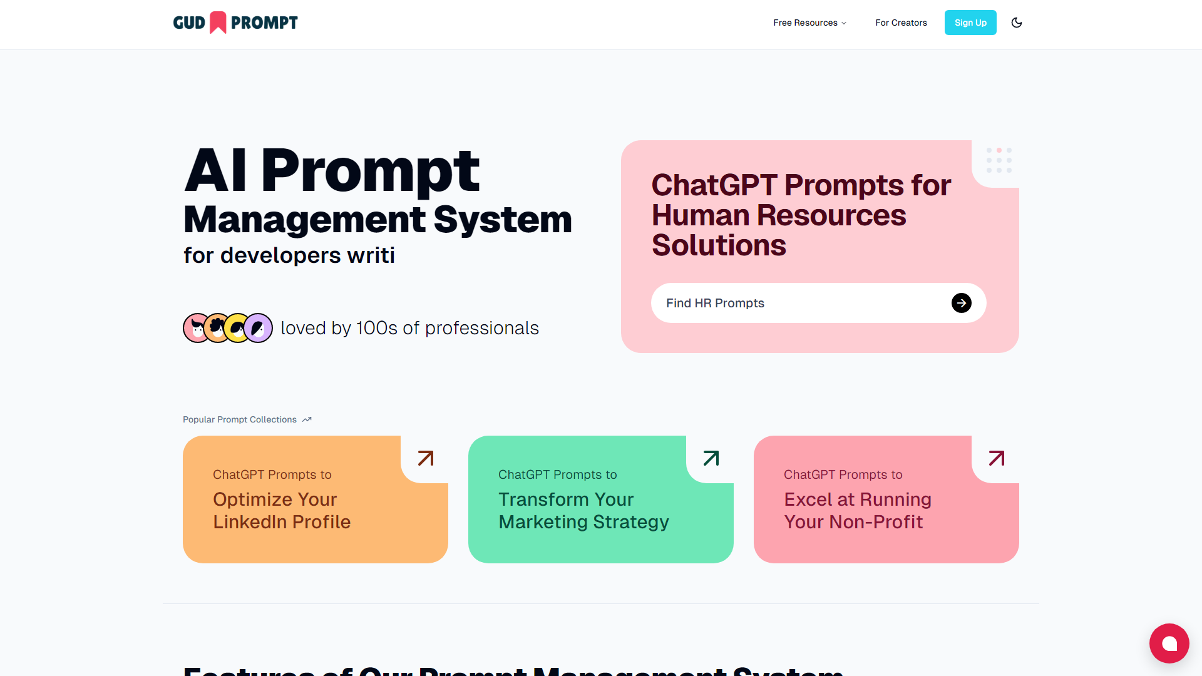
Task: Click professional user avatar icons group
Action: point(226,328)
